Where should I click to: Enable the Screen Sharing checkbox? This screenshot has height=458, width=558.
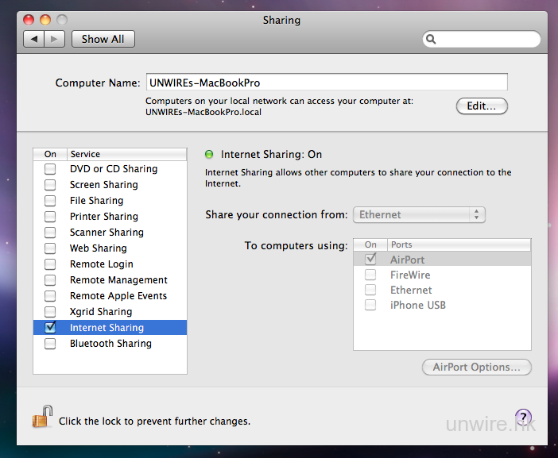point(50,185)
